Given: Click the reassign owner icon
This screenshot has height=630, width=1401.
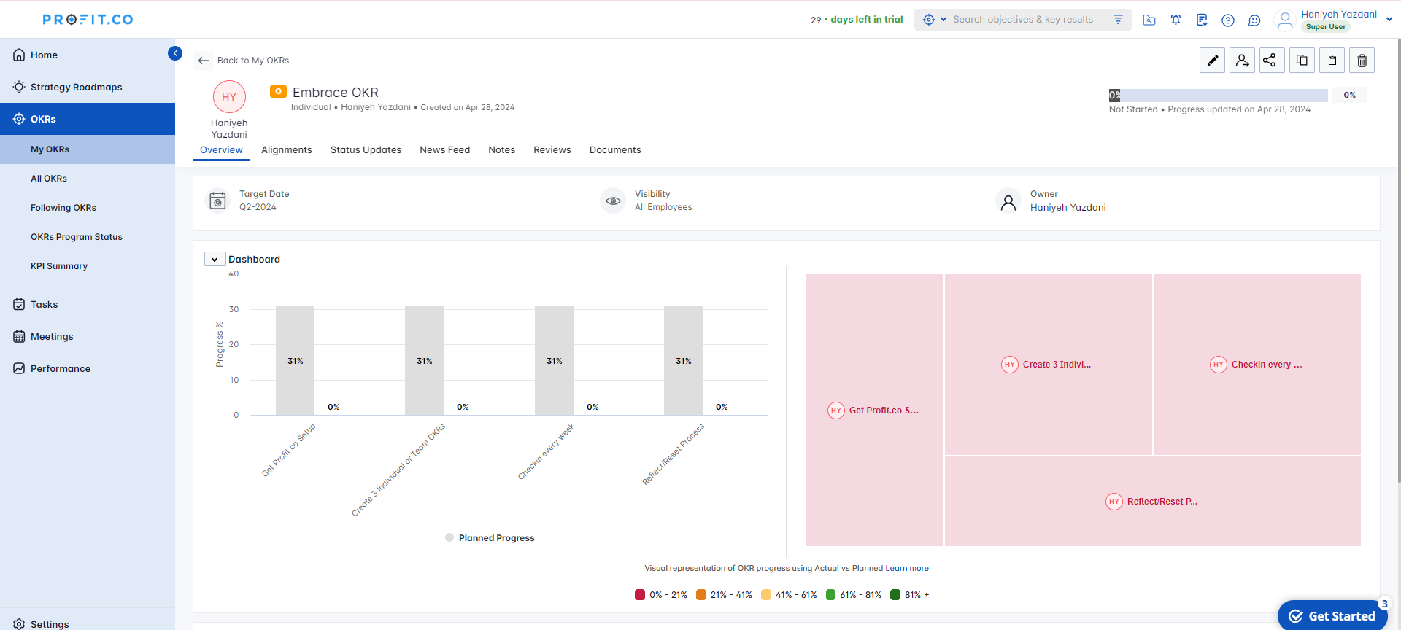Looking at the screenshot, I should point(1242,61).
